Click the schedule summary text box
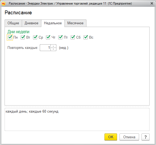Image resolution: width=156 pixels, height=145 pixels. [77, 119]
